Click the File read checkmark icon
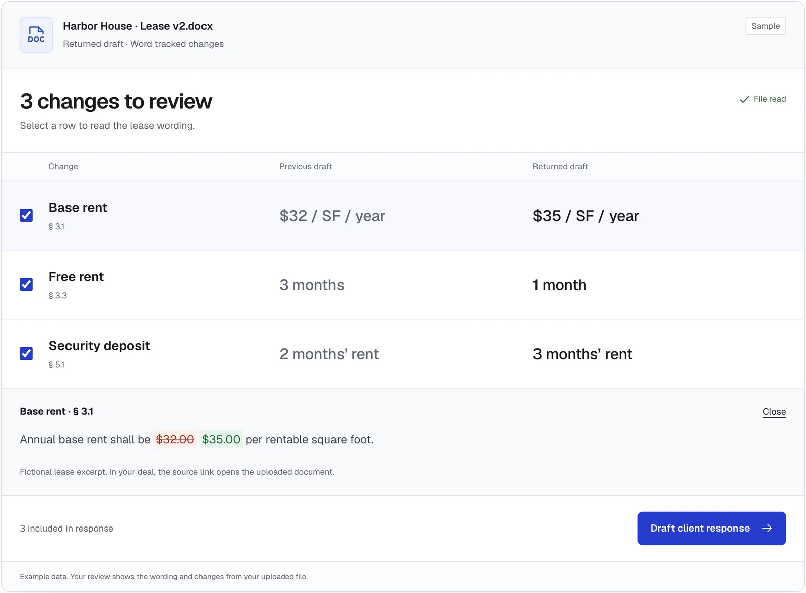 click(744, 99)
